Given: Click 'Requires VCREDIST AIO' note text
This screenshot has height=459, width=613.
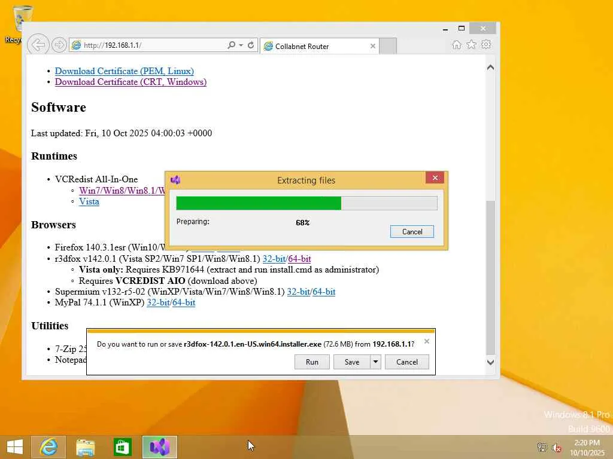Looking at the screenshot, I should [168, 281].
